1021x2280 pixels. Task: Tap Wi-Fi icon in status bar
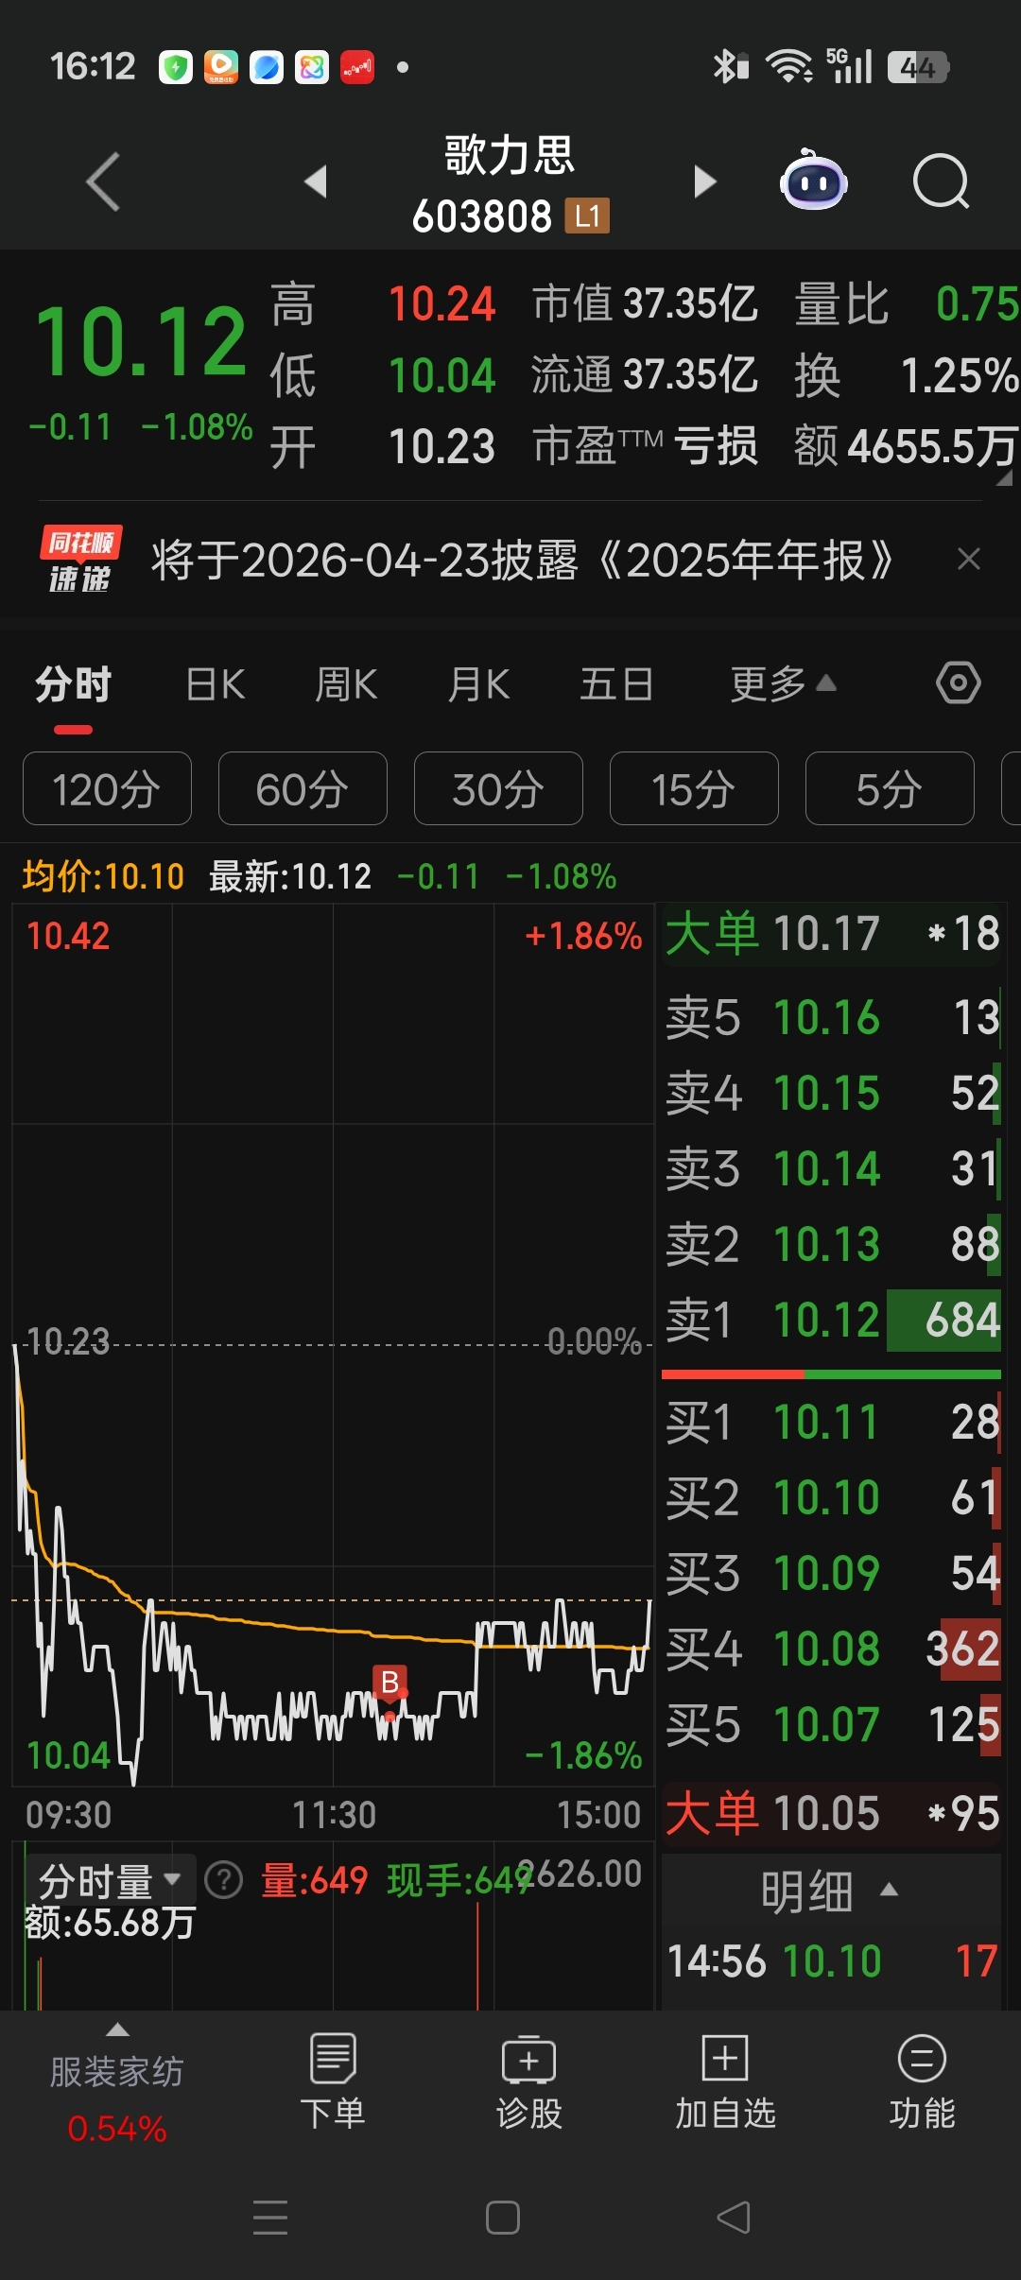click(788, 66)
